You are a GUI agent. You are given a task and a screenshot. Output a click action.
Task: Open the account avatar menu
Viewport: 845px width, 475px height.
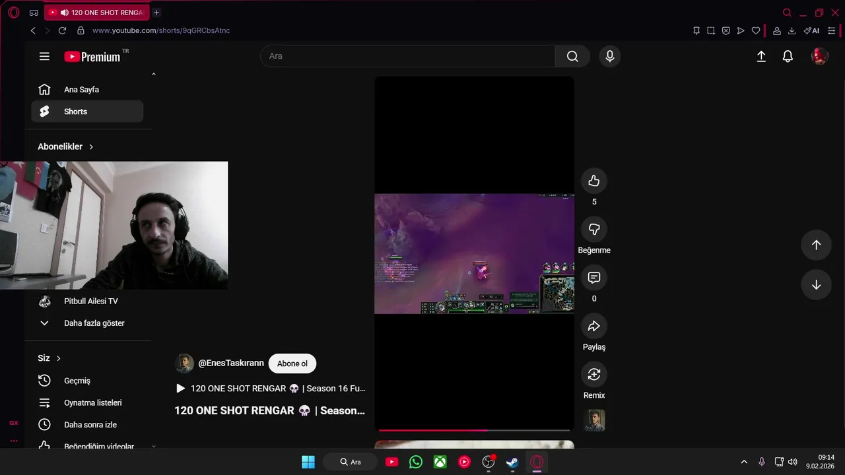(819, 57)
